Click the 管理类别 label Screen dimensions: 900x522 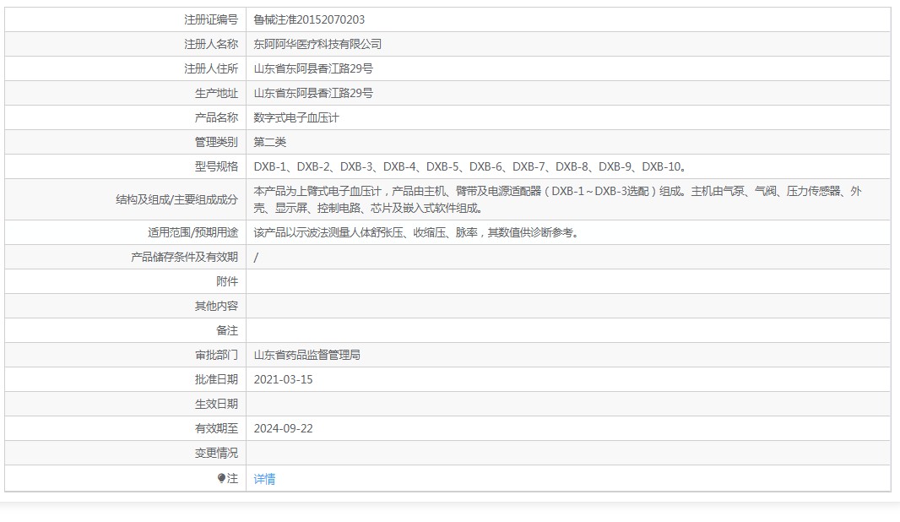tap(216, 142)
